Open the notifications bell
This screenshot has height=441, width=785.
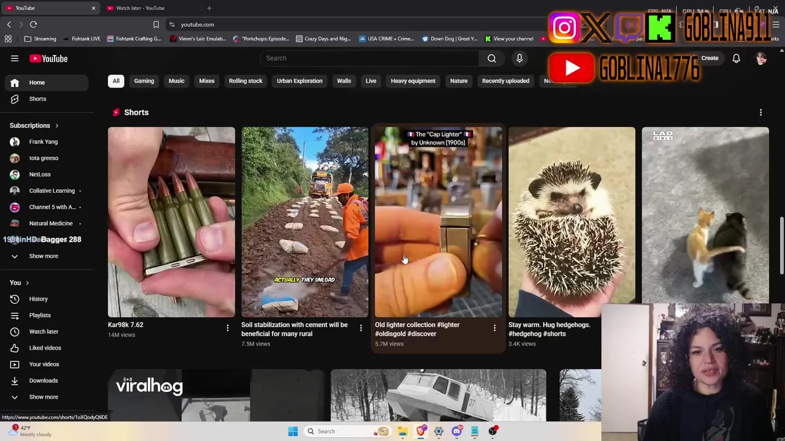click(x=736, y=58)
